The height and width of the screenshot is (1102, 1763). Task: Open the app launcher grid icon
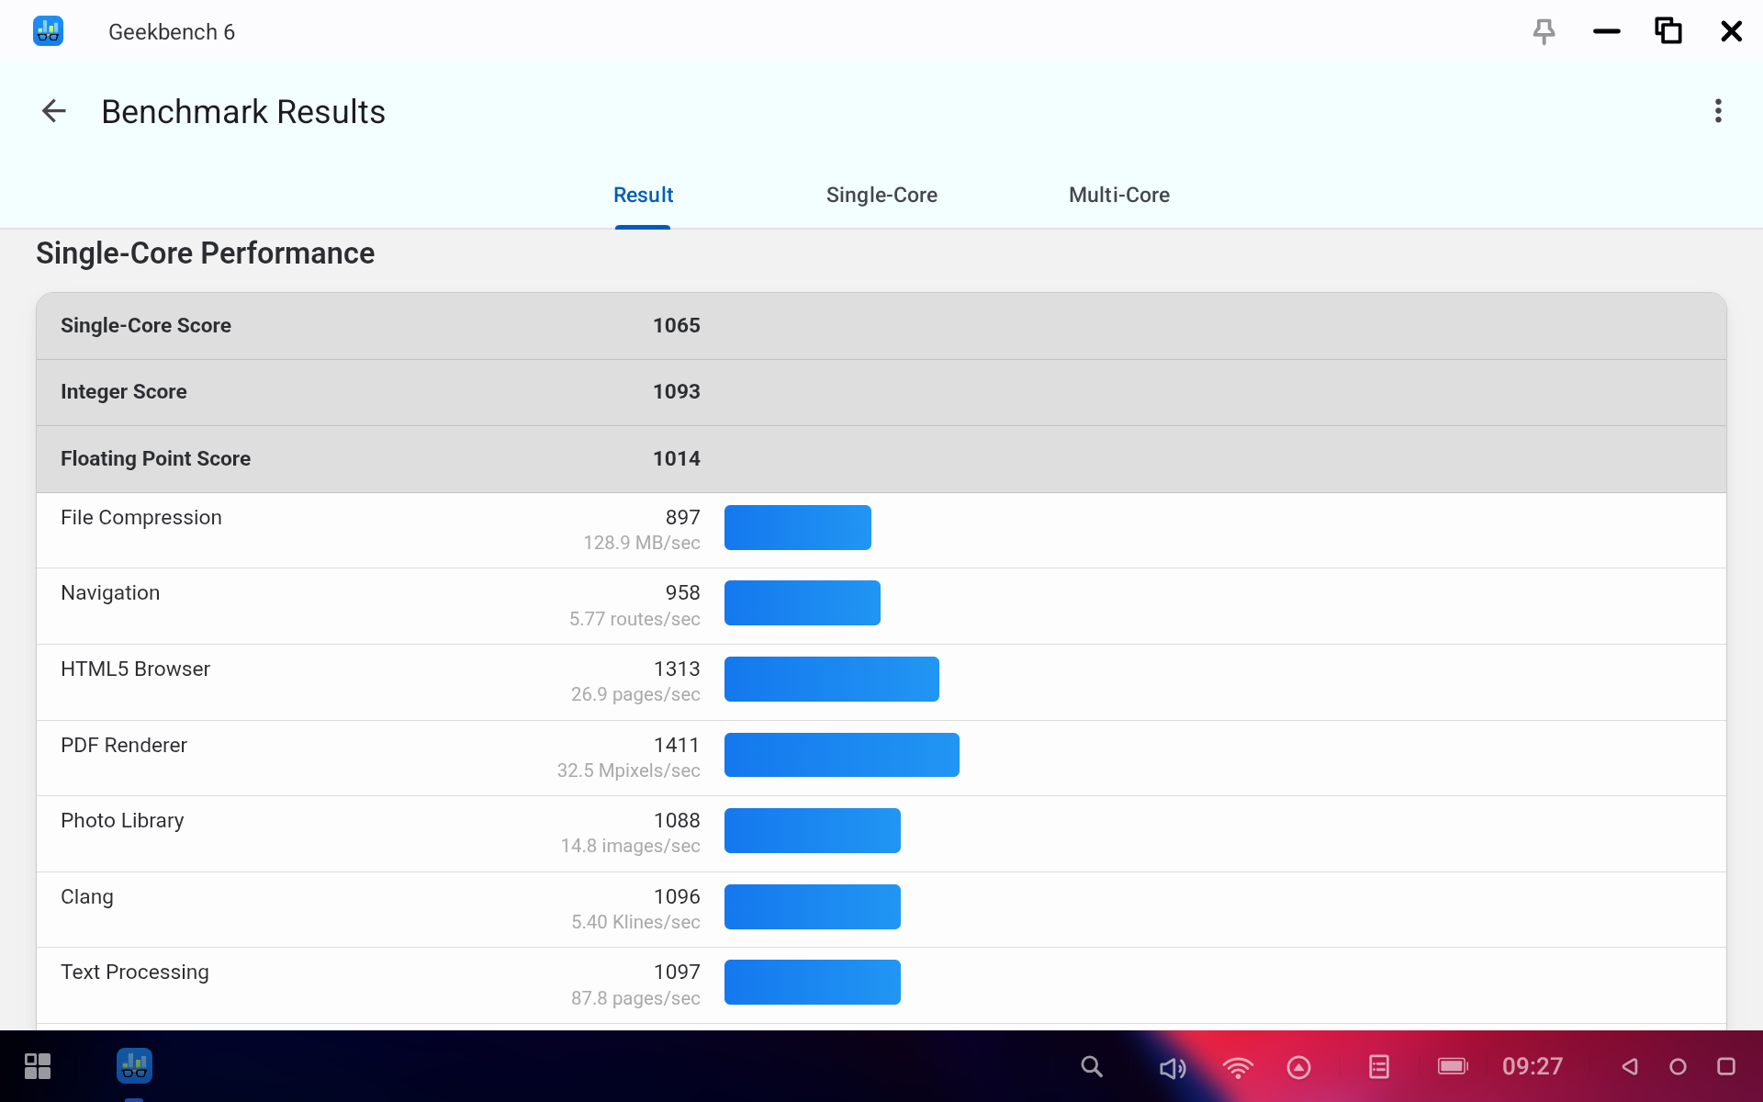point(38,1066)
